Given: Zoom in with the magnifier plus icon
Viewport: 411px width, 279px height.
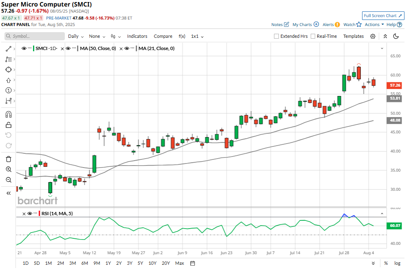Looking at the screenshot, I should (x=9, y=170).
